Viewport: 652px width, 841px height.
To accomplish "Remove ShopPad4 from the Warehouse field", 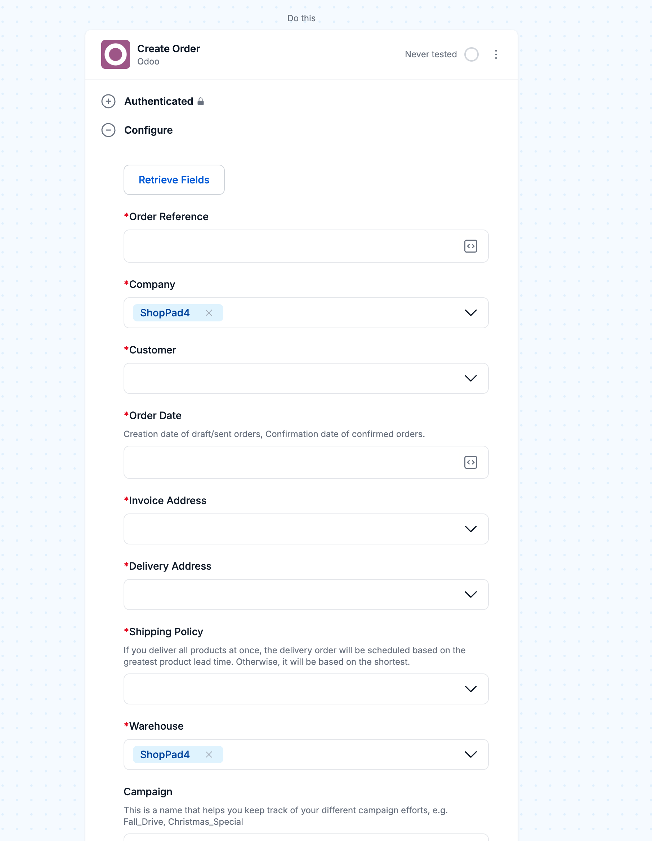I will tap(209, 755).
